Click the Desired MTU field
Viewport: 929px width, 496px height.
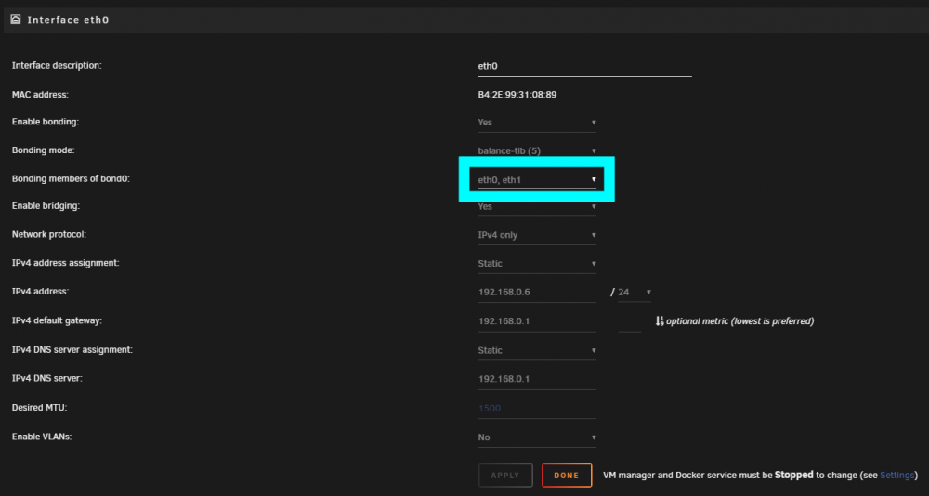point(537,409)
